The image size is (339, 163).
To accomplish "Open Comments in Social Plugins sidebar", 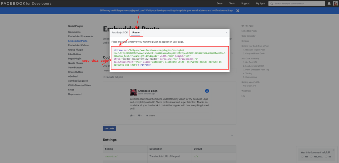I will 74,32.
